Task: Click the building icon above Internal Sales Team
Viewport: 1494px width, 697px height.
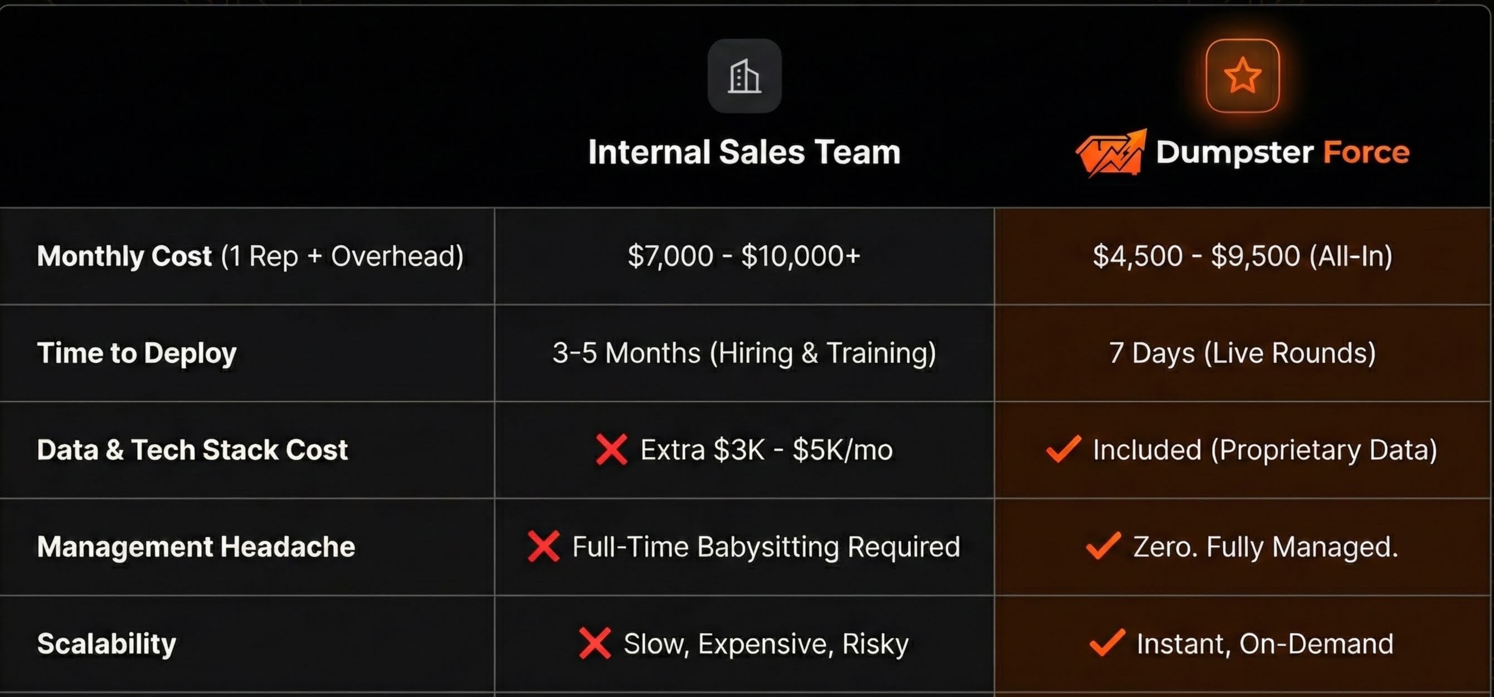Action: coord(744,76)
